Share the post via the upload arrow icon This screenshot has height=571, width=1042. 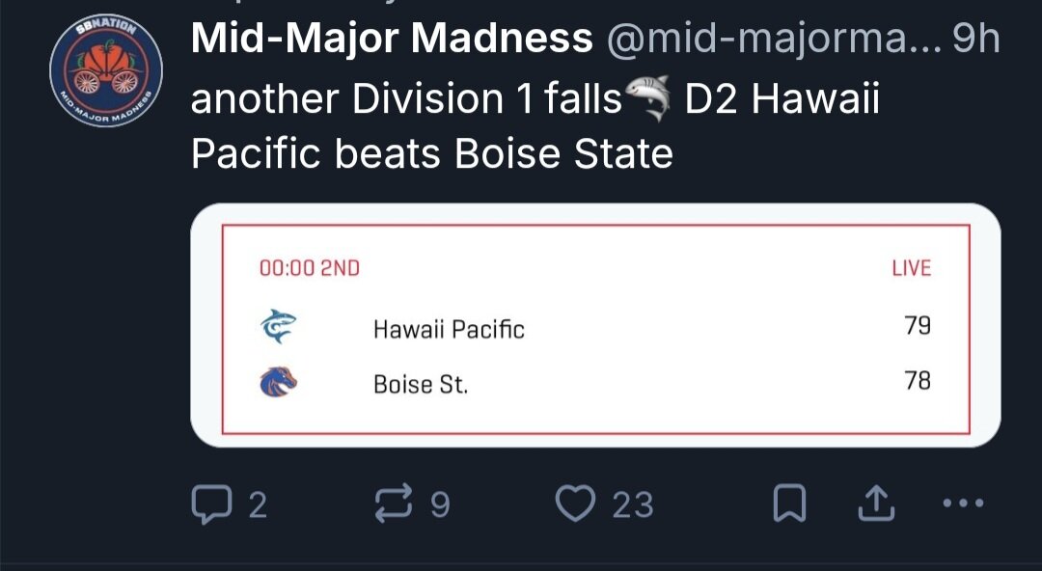click(x=876, y=503)
